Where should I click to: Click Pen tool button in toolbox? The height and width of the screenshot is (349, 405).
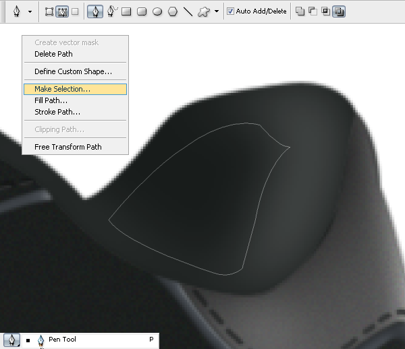point(11,340)
